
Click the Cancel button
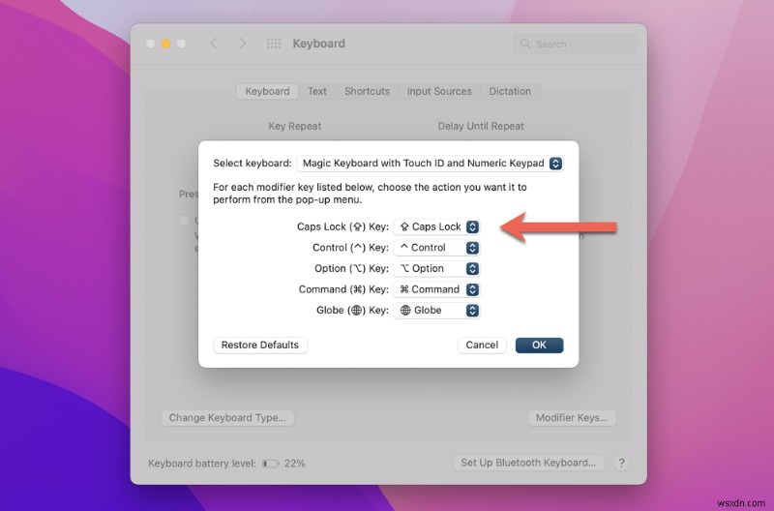pyautogui.click(x=482, y=346)
